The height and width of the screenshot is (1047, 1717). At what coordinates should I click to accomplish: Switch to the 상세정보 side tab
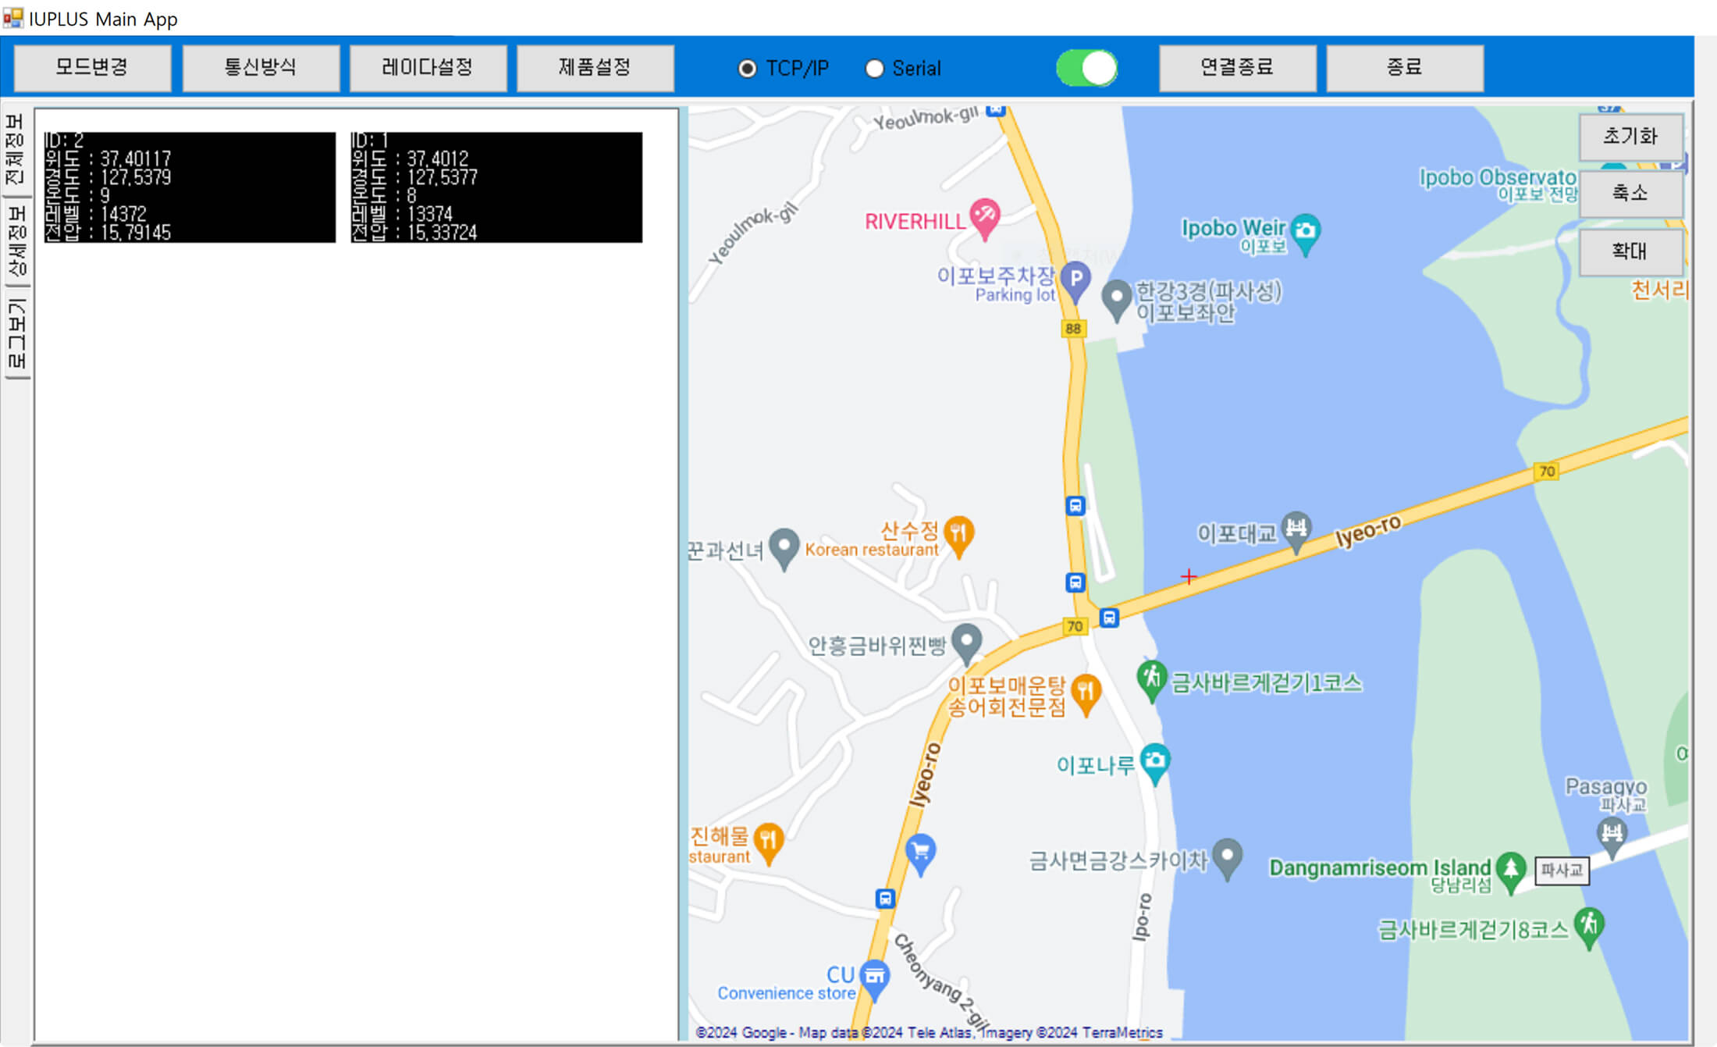[x=15, y=242]
